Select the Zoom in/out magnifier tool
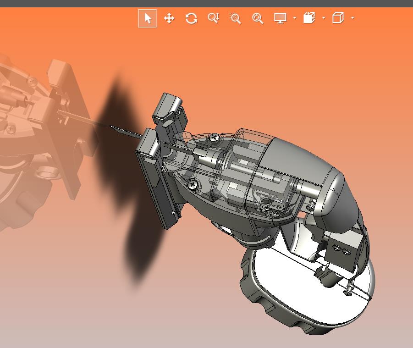 [x=213, y=18]
